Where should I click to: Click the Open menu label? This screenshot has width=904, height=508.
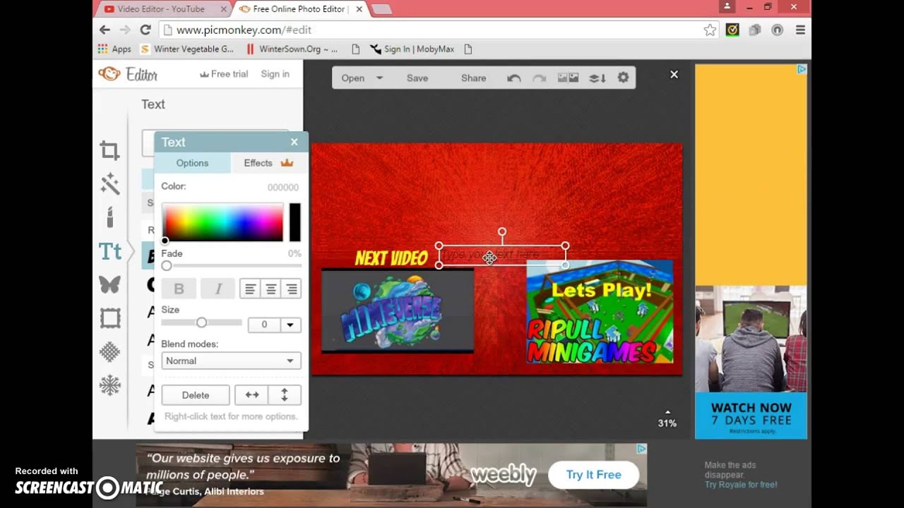352,78
